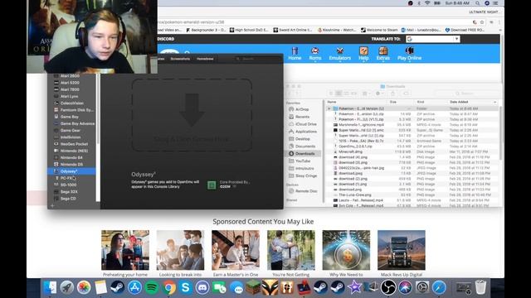Open the Mack Revs Up Digital thumbnail
This screenshot has width=531, height=298.
click(402, 250)
